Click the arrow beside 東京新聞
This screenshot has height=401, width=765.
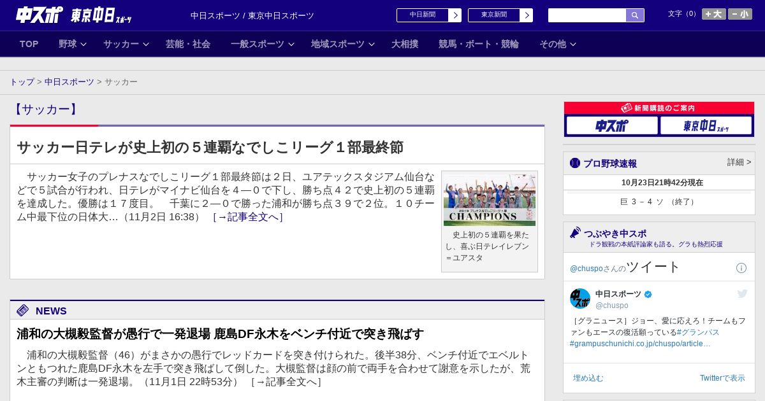point(527,15)
